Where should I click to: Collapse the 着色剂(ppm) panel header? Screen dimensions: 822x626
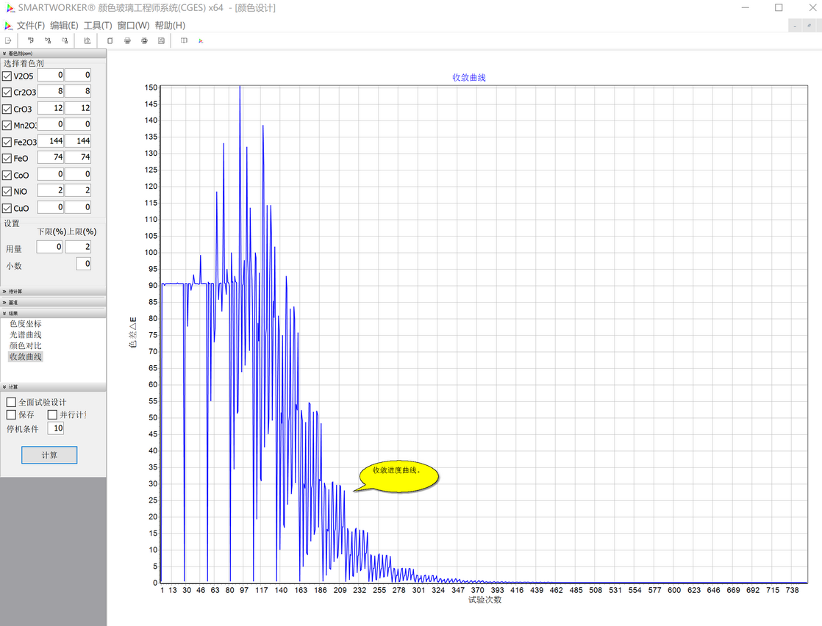click(53, 54)
